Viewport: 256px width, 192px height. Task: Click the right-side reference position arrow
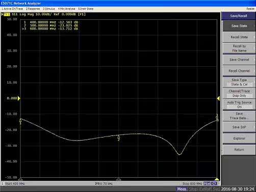coord(218,98)
